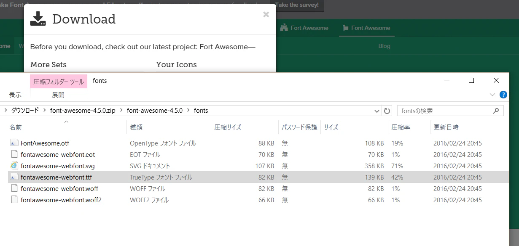The height and width of the screenshot is (246, 519).
Task: Switch to the Fort Awesome browser tab
Action: click(304, 28)
